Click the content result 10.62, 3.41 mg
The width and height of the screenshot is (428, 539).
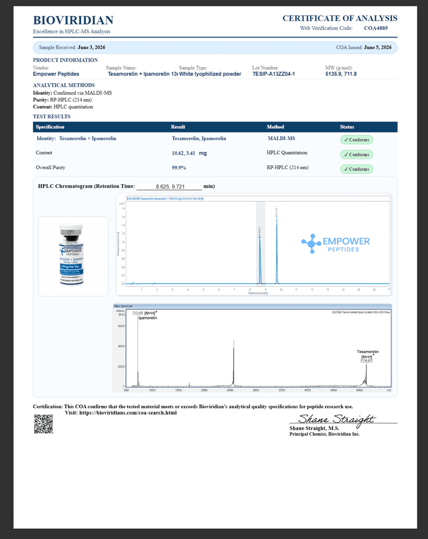(189, 153)
